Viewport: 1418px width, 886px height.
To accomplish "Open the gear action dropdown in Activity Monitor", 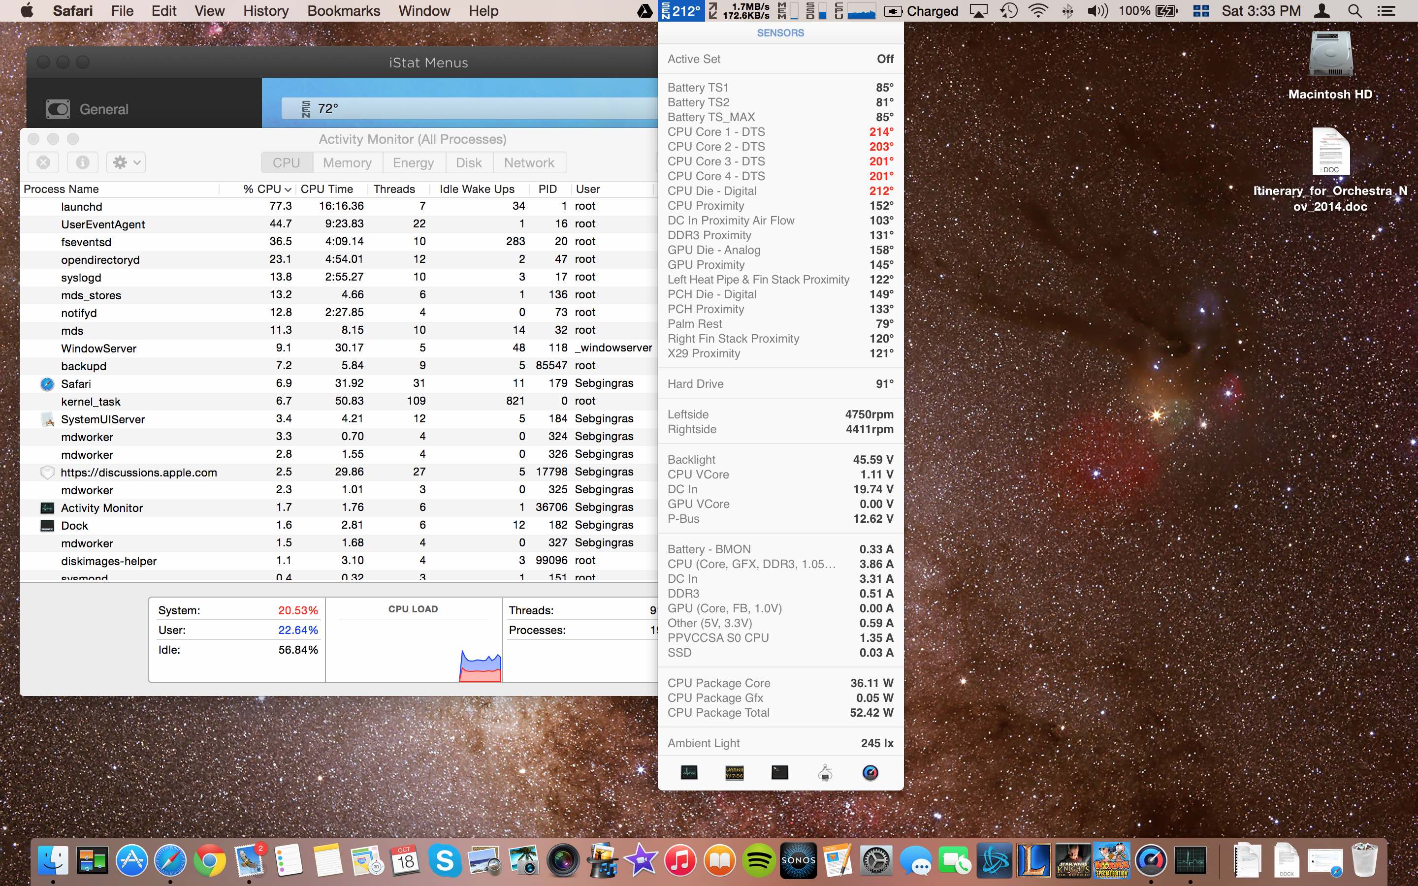I will click(126, 162).
